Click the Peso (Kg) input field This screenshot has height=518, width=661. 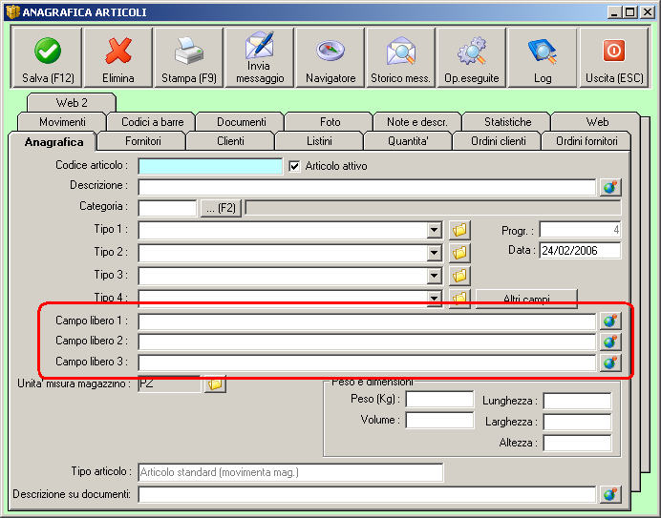[x=439, y=400]
